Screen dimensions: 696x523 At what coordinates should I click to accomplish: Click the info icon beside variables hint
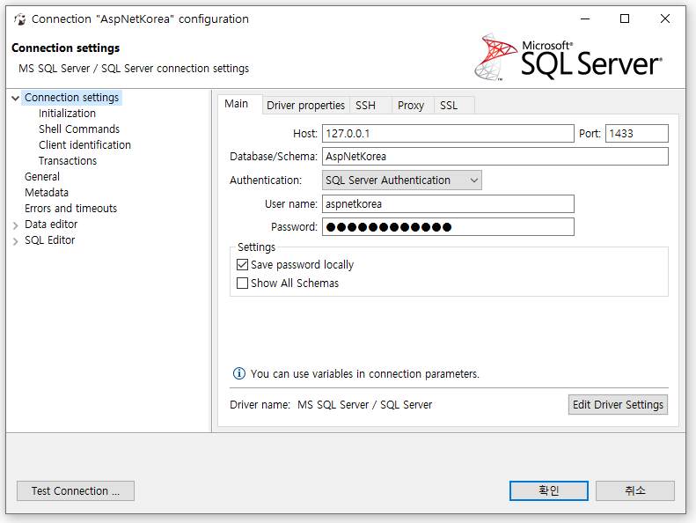(x=238, y=373)
